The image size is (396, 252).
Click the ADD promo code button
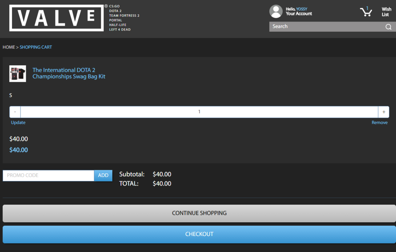click(103, 175)
